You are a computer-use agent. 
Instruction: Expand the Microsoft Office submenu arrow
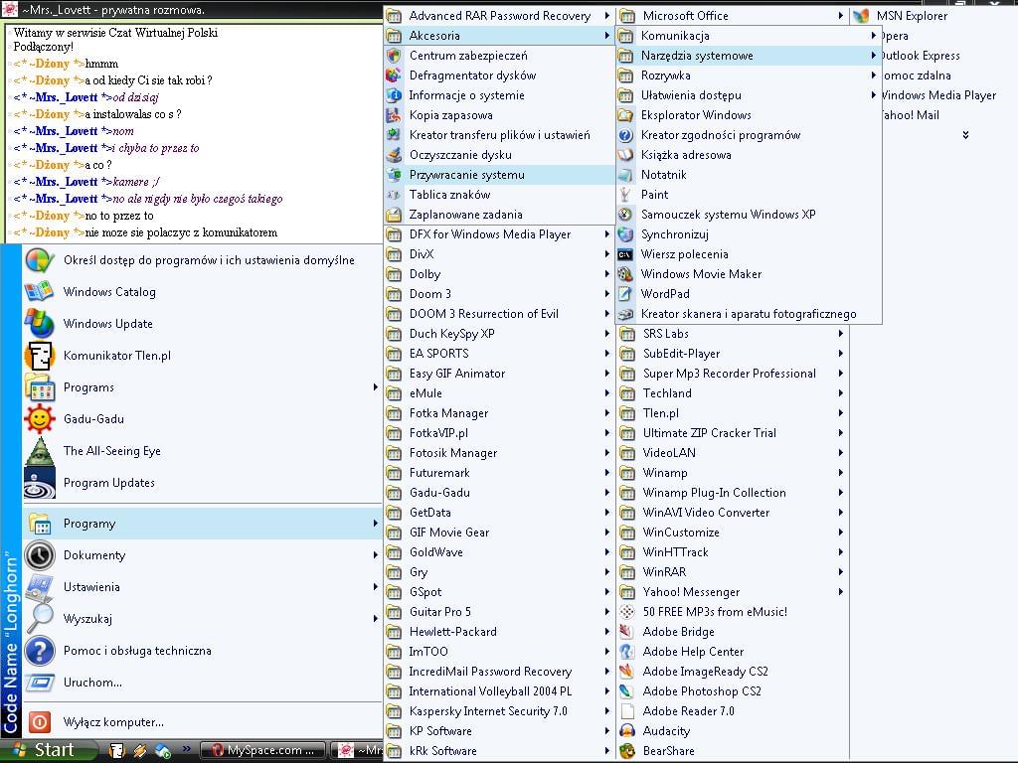coord(841,16)
